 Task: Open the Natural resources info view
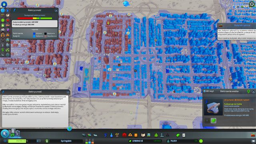click(8, 50)
